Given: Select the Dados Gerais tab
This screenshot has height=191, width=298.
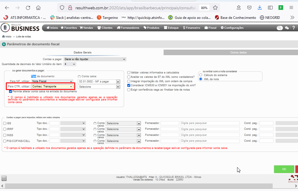Looking at the screenshot, I should tap(82, 53).
